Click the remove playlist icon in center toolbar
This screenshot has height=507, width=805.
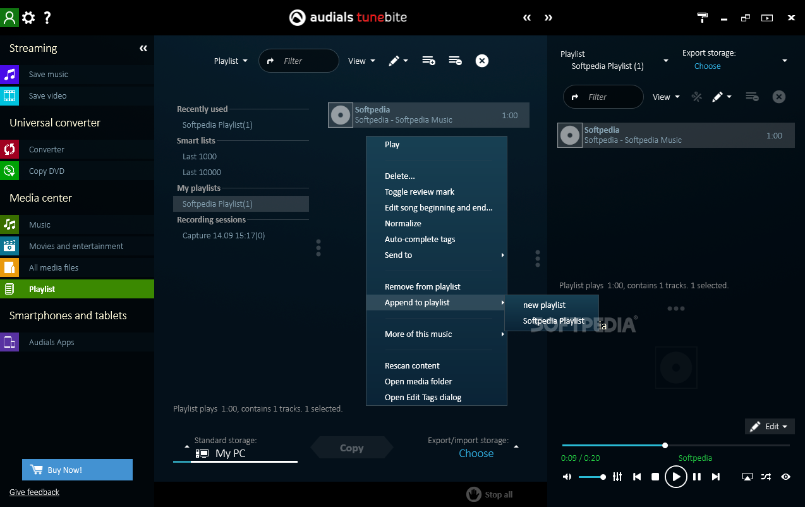click(455, 61)
